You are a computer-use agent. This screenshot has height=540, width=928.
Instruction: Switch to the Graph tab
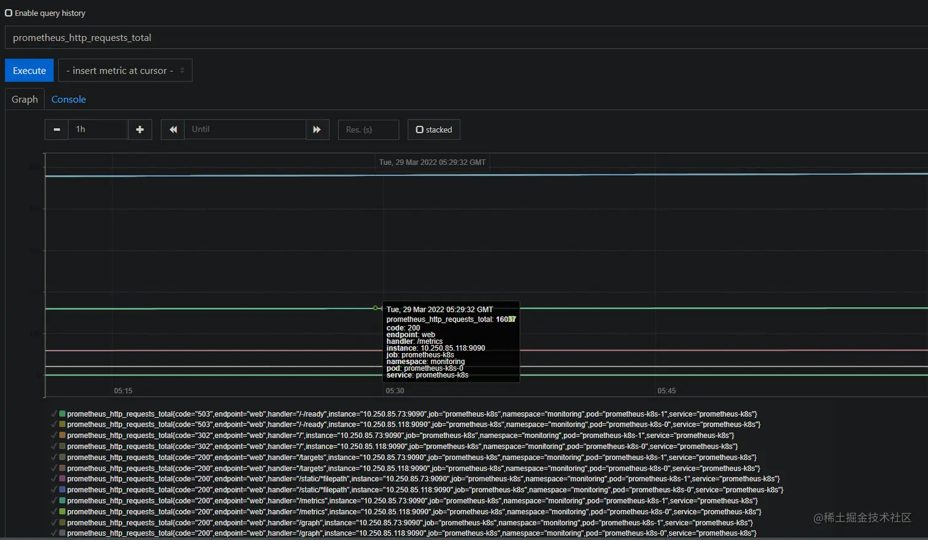click(25, 99)
